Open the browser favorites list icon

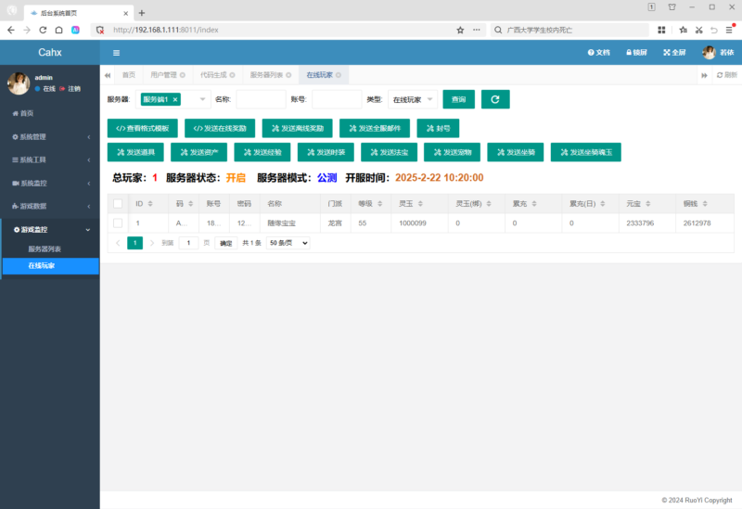tap(683, 30)
